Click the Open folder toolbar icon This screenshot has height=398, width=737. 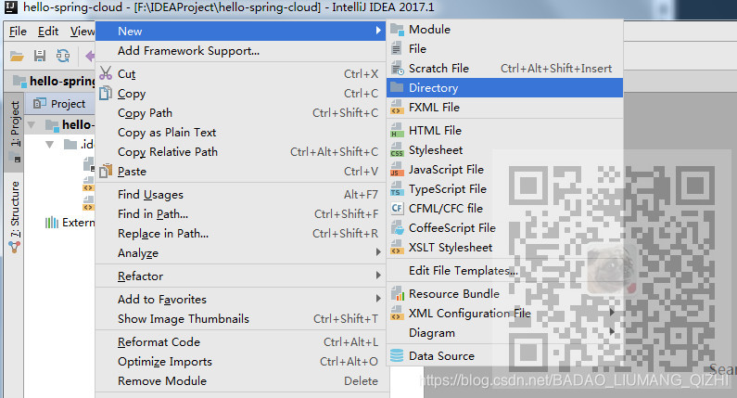pyautogui.click(x=17, y=57)
